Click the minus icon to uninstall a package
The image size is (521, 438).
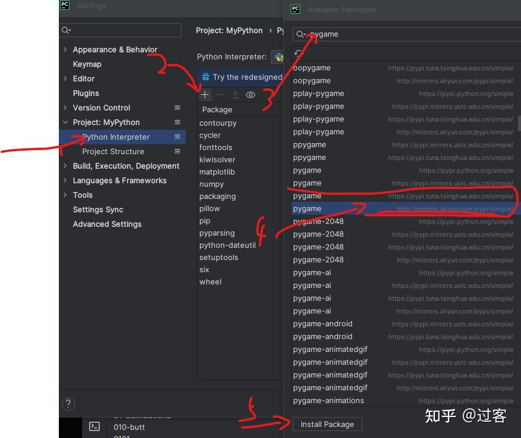pyautogui.click(x=220, y=94)
